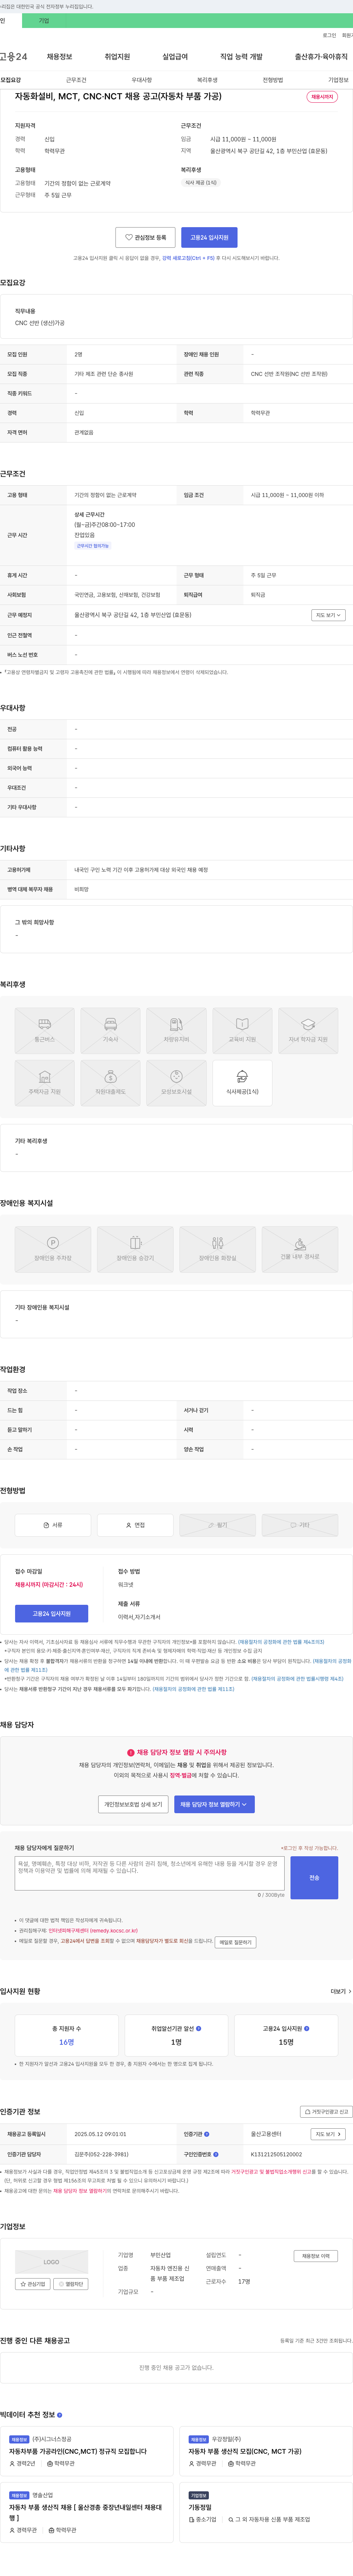Image resolution: width=353 pixels, height=2576 pixels.
Task: Click the 고용24 입사지원 button under 접수 마감일
Action: 52,1613
